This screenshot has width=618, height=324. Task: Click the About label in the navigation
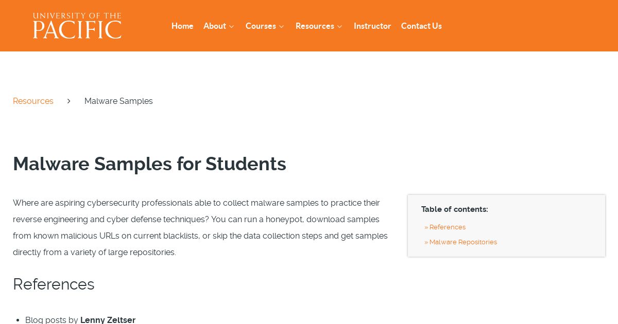pyautogui.click(x=215, y=26)
